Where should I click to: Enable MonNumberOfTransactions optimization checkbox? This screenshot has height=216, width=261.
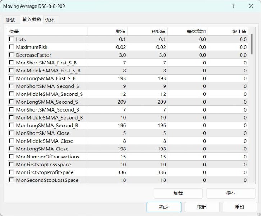coord(12,157)
